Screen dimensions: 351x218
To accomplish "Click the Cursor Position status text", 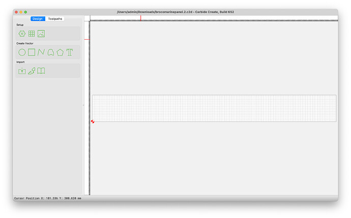I will (48, 198).
